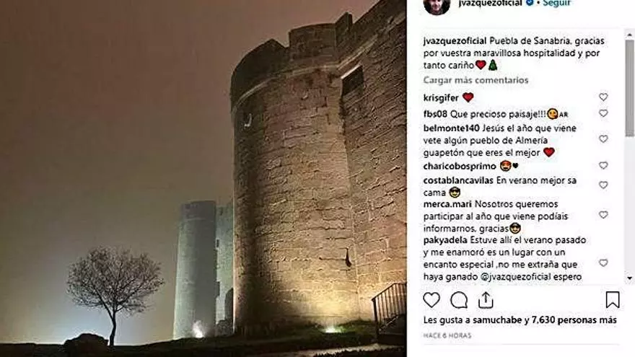Like fbs08's comment heart
The width and height of the screenshot is (635, 357).
pos(603,113)
